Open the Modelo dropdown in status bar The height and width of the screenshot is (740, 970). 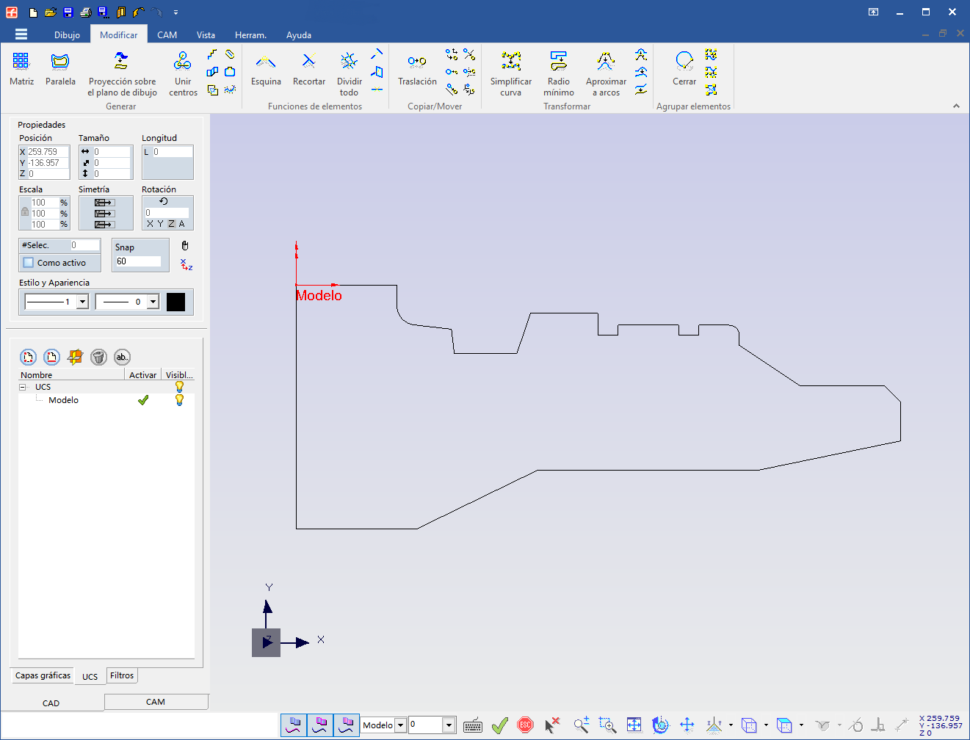(401, 725)
